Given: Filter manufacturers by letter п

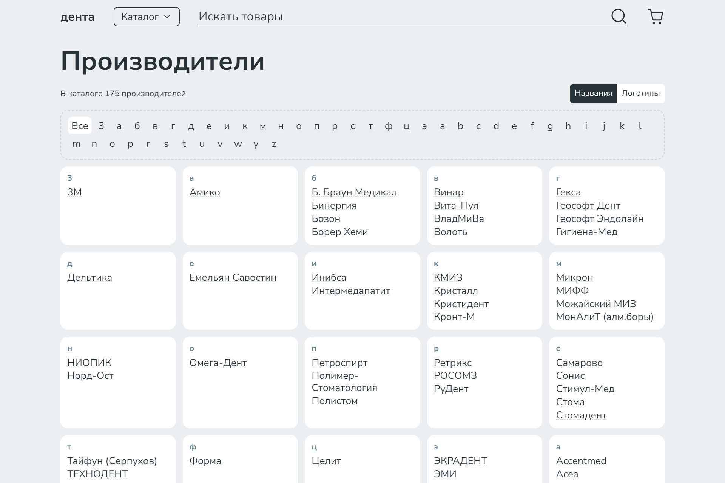Looking at the screenshot, I should [x=317, y=126].
